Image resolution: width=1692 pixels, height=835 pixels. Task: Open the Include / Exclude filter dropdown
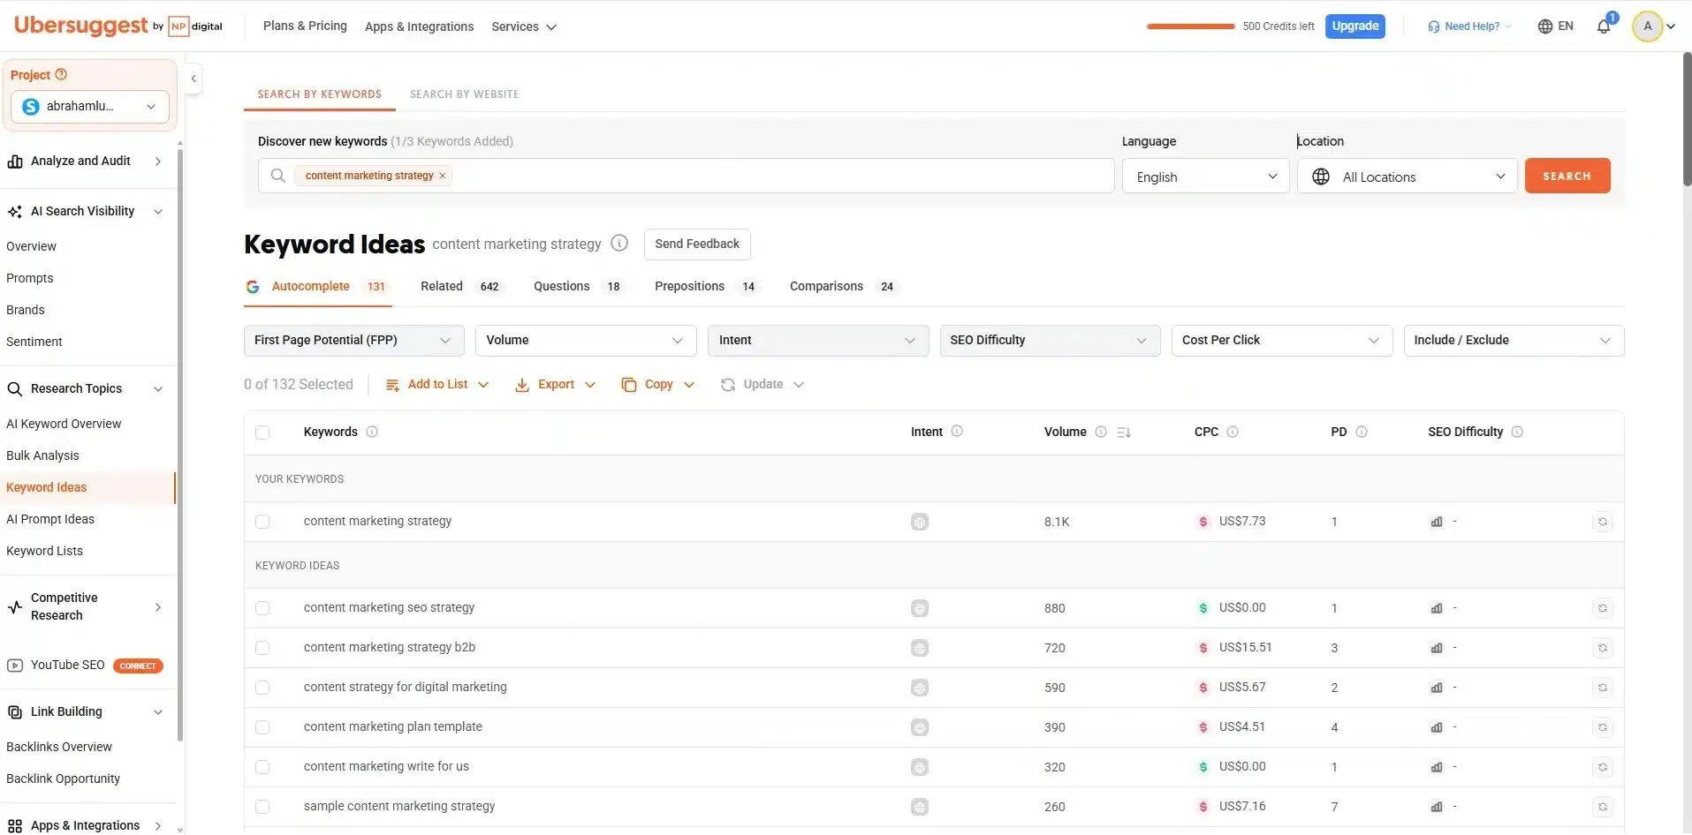pyautogui.click(x=1514, y=341)
